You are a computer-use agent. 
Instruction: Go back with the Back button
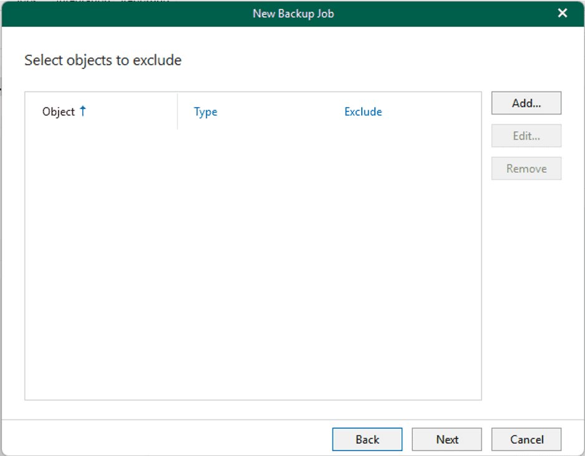(x=367, y=439)
